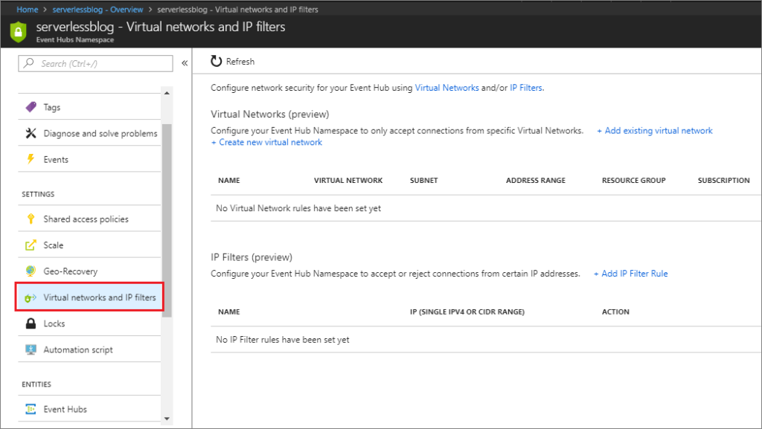Open the Automation script icon

point(31,349)
